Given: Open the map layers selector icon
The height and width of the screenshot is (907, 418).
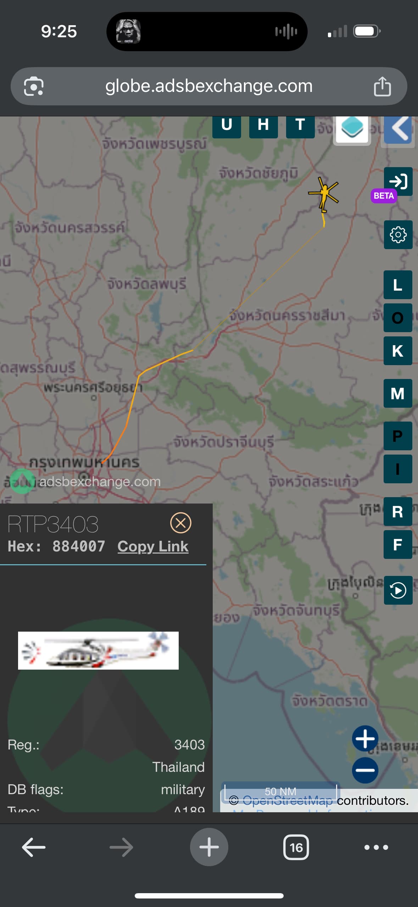Looking at the screenshot, I should point(352,129).
